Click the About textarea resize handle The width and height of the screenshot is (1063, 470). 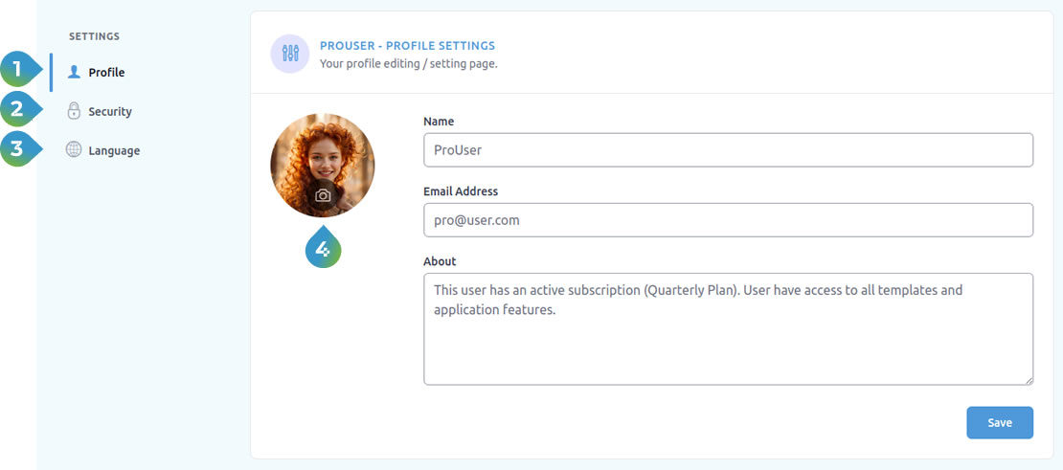coord(1029,380)
